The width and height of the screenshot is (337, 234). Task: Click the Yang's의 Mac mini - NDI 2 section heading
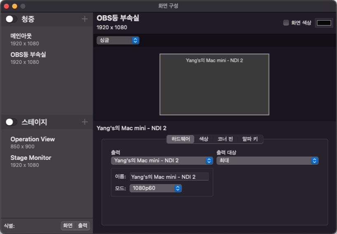click(x=131, y=128)
